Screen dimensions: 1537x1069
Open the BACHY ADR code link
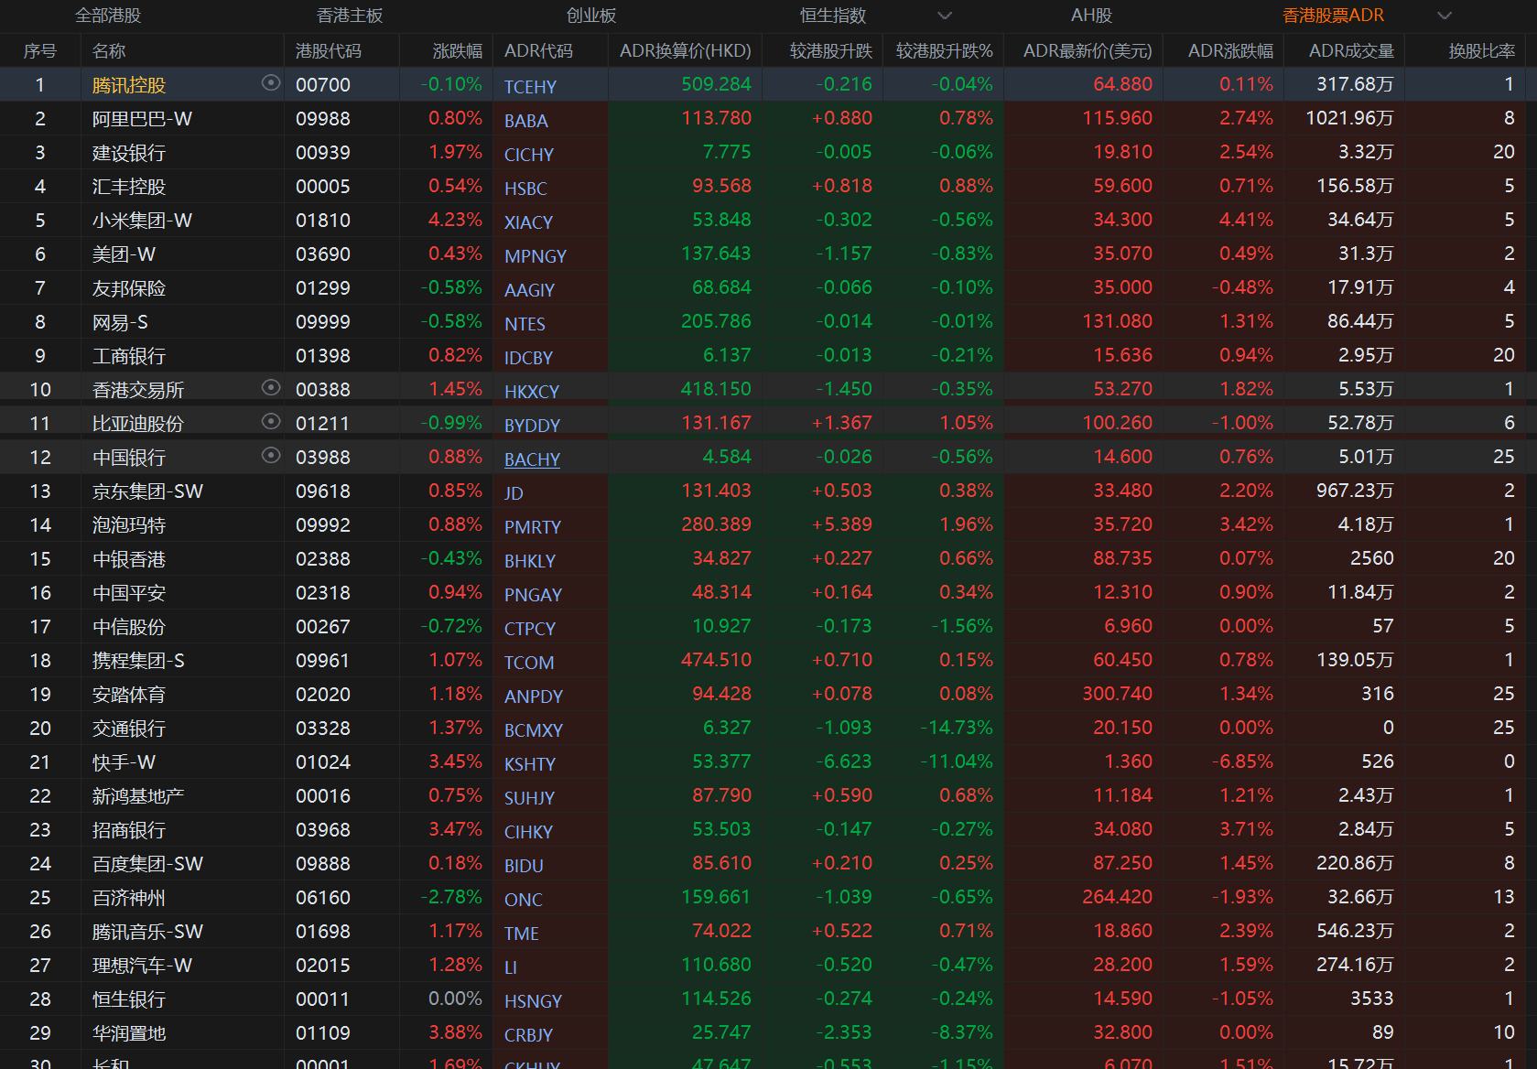(x=532, y=459)
